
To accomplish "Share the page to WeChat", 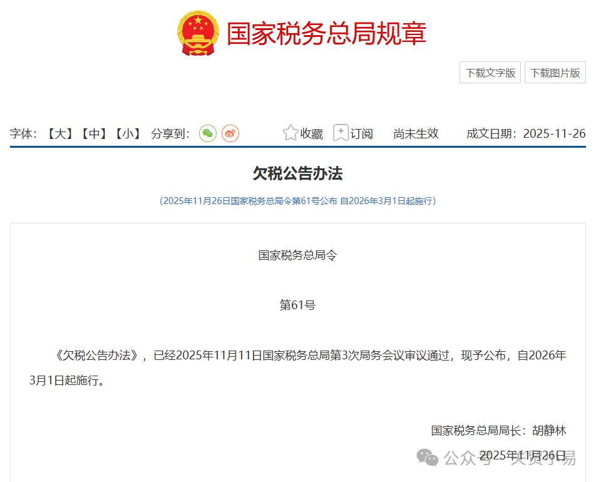I will 208,133.
